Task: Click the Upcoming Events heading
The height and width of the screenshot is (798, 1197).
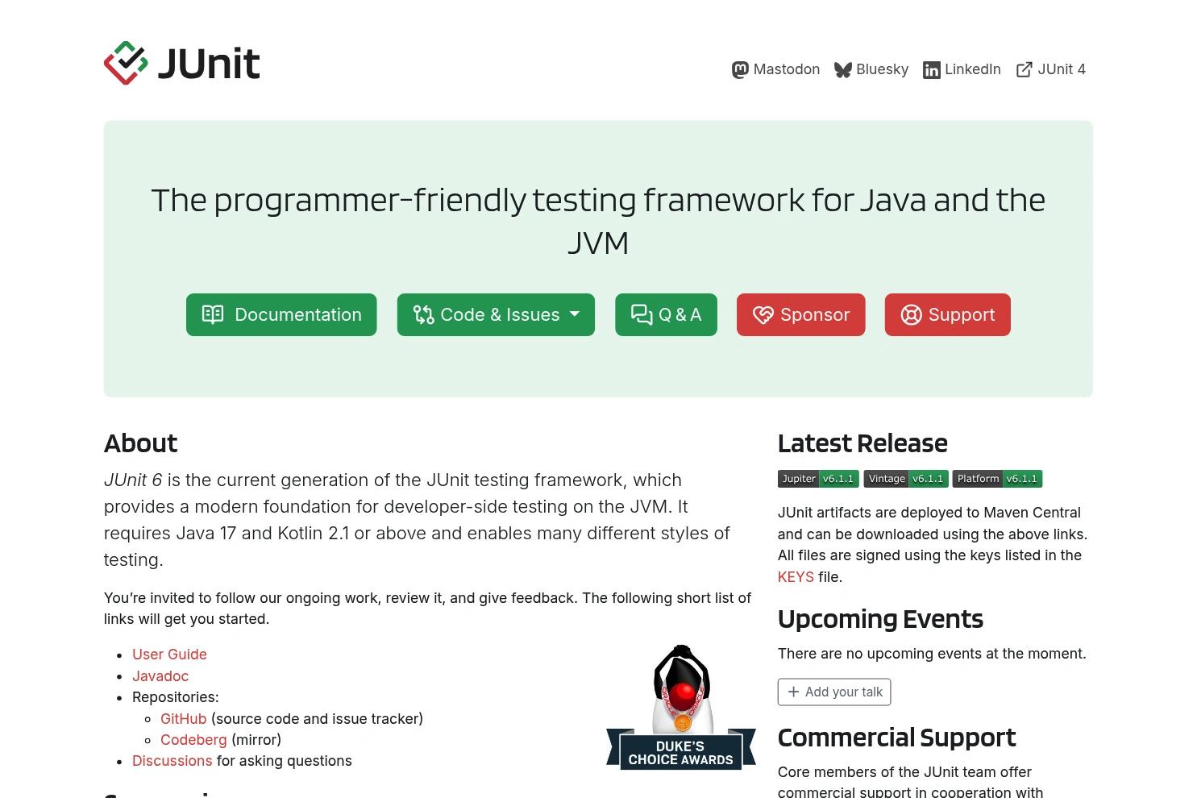Action: click(x=880, y=619)
